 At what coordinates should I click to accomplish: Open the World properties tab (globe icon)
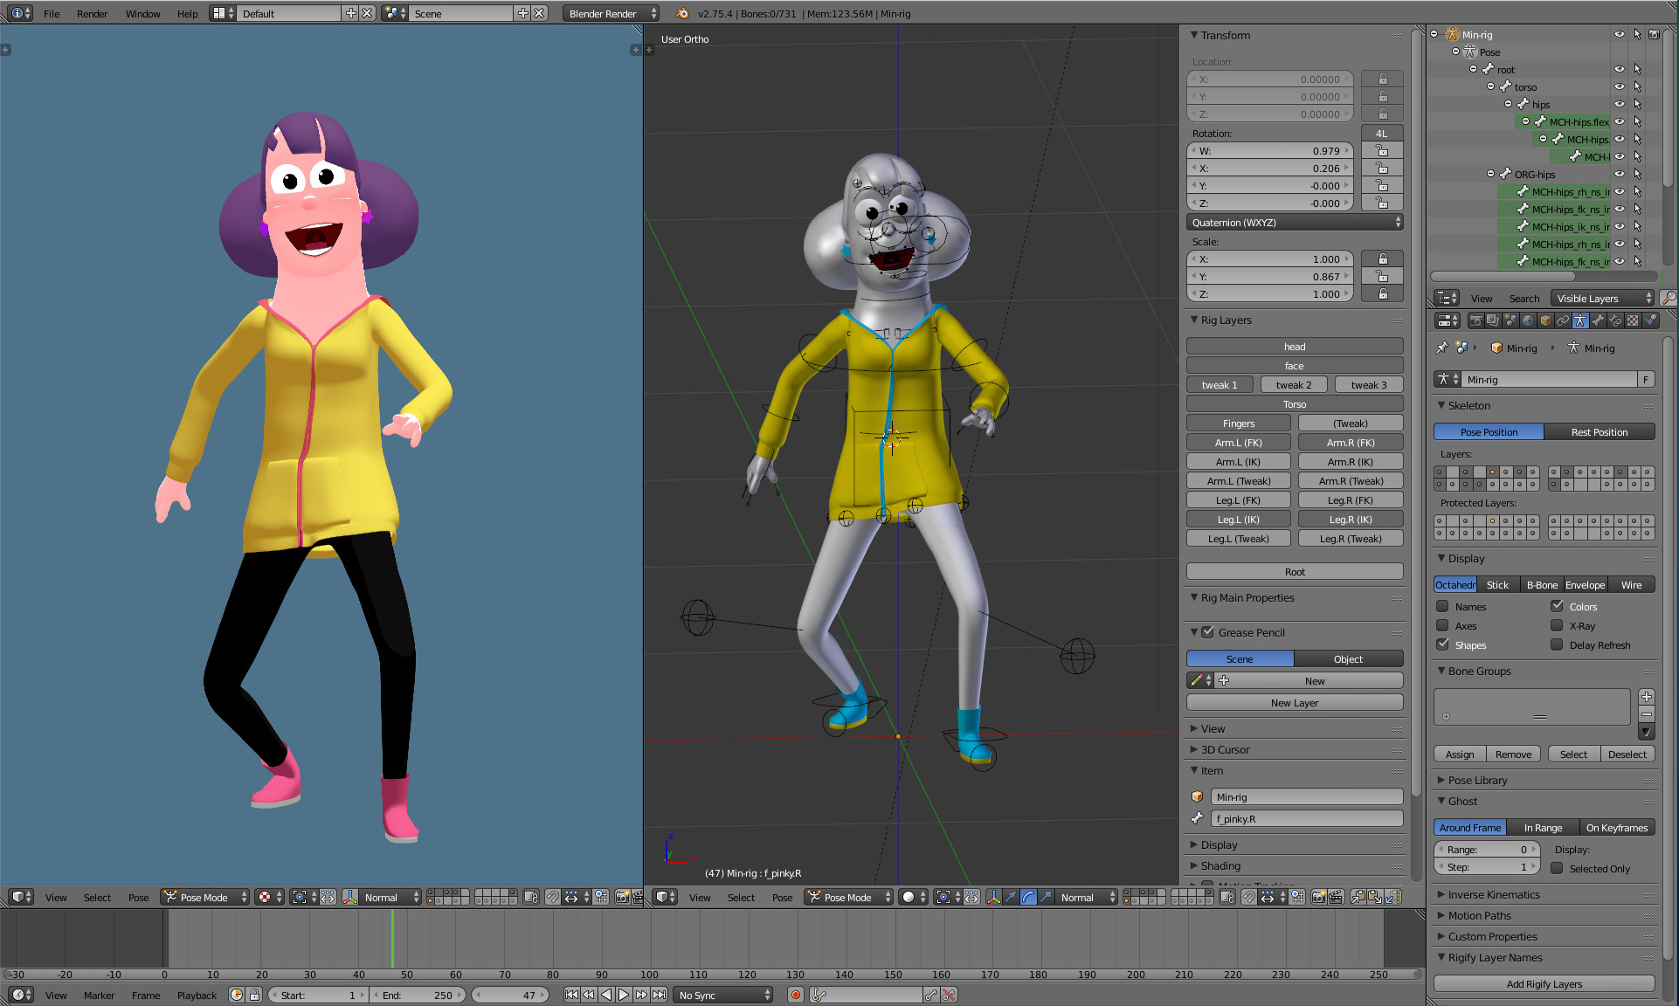point(1528,320)
